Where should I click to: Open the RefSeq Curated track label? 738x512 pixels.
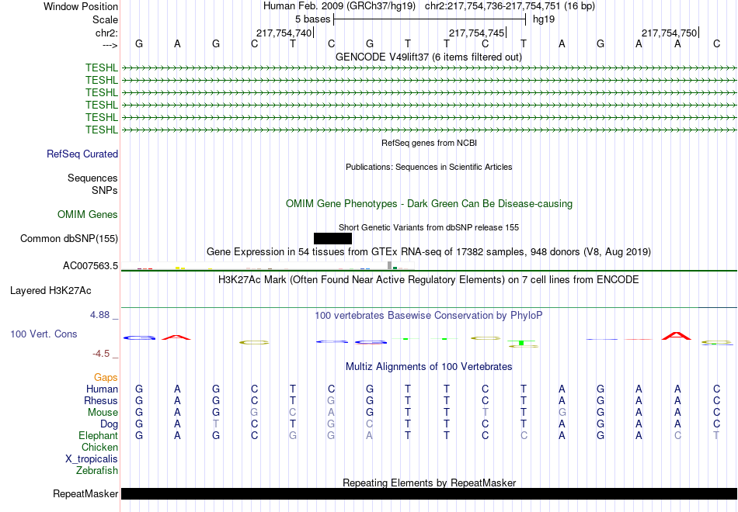coord(82,154)
